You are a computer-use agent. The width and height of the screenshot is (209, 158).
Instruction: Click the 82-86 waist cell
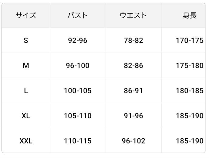pyautogui.click(x=133, y=66)
